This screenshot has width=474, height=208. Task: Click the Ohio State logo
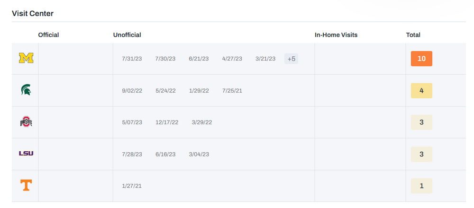pos(26,122)
